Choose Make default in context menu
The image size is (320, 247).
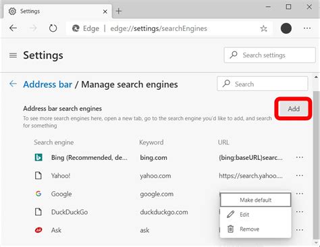255,200
